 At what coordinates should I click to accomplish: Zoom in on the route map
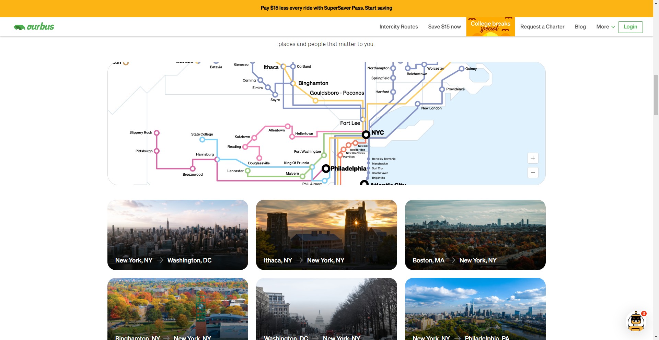tap(533, 158)
